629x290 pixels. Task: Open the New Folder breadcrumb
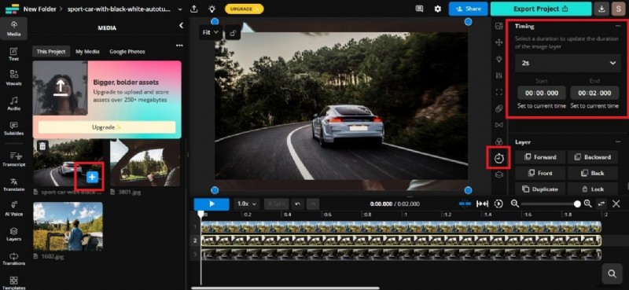[x=40, y=9]
